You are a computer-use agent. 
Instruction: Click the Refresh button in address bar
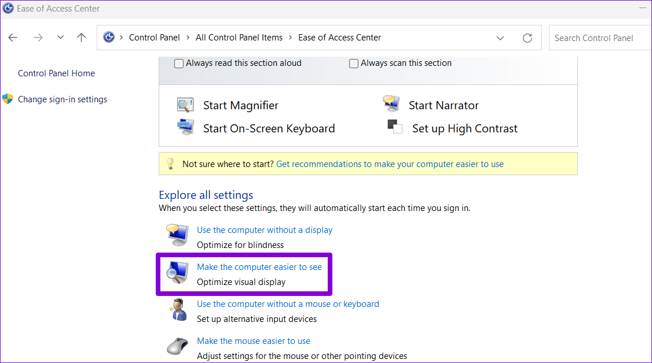coord(527,38)
